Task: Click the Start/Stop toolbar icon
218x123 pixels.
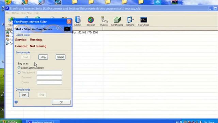Action: 143,21
